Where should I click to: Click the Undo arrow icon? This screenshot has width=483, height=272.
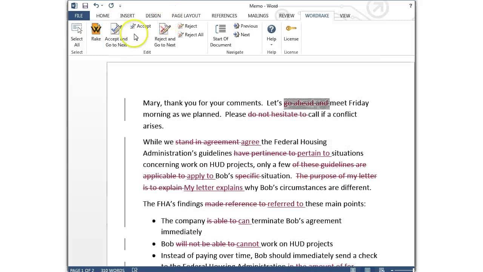(96, 6)
